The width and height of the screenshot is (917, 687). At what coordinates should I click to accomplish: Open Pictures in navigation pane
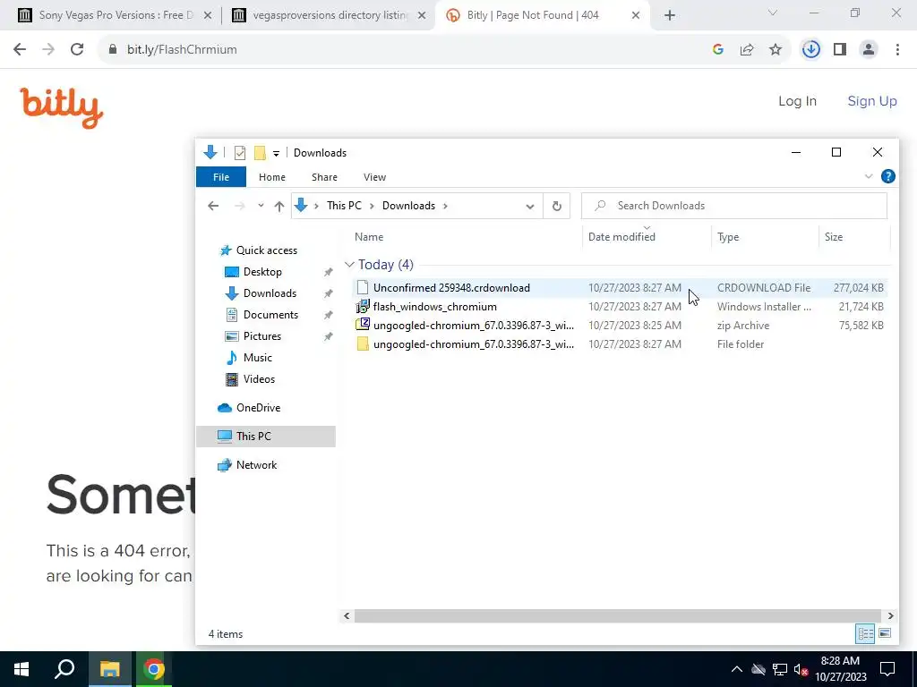(262, 336)
